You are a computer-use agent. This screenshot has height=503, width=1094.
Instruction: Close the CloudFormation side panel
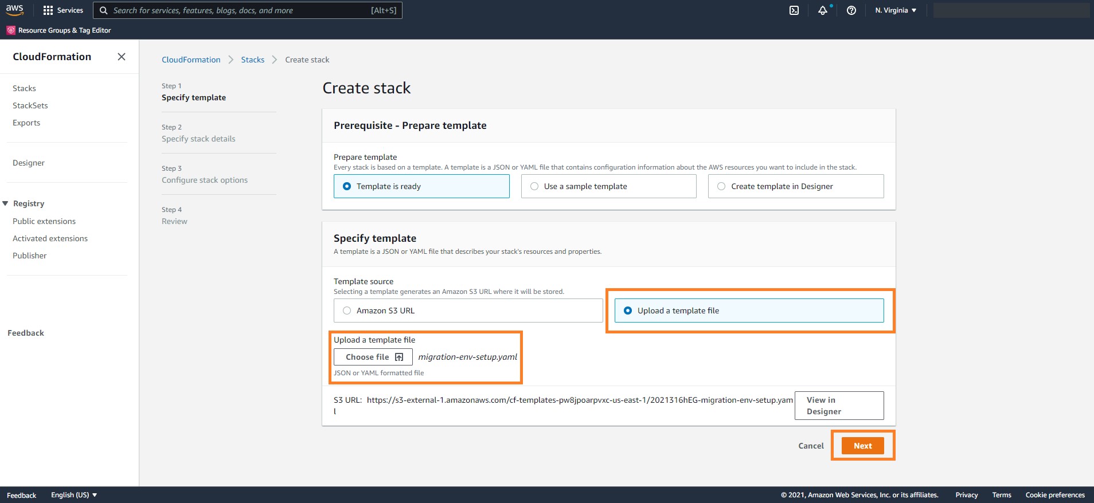click(x=122, y=57)
